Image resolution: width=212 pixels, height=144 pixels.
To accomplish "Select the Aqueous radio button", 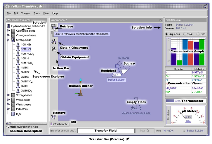I will coord(167,34).
